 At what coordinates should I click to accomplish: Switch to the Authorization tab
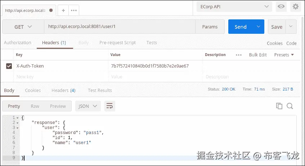coord(18,43)
